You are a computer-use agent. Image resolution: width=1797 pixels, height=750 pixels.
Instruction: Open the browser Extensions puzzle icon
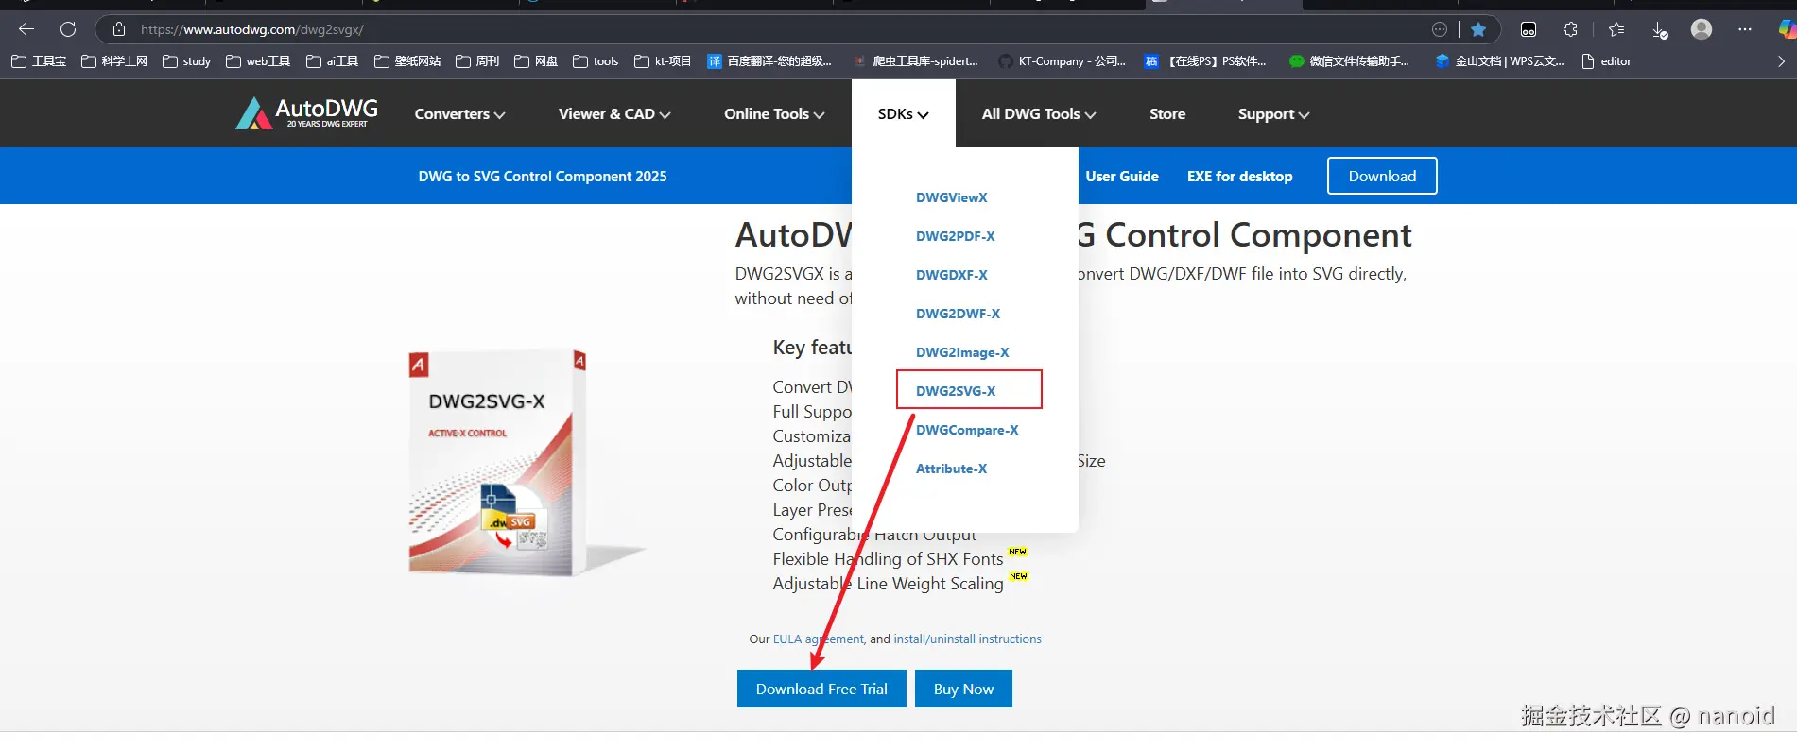(x=1570, y=29)
